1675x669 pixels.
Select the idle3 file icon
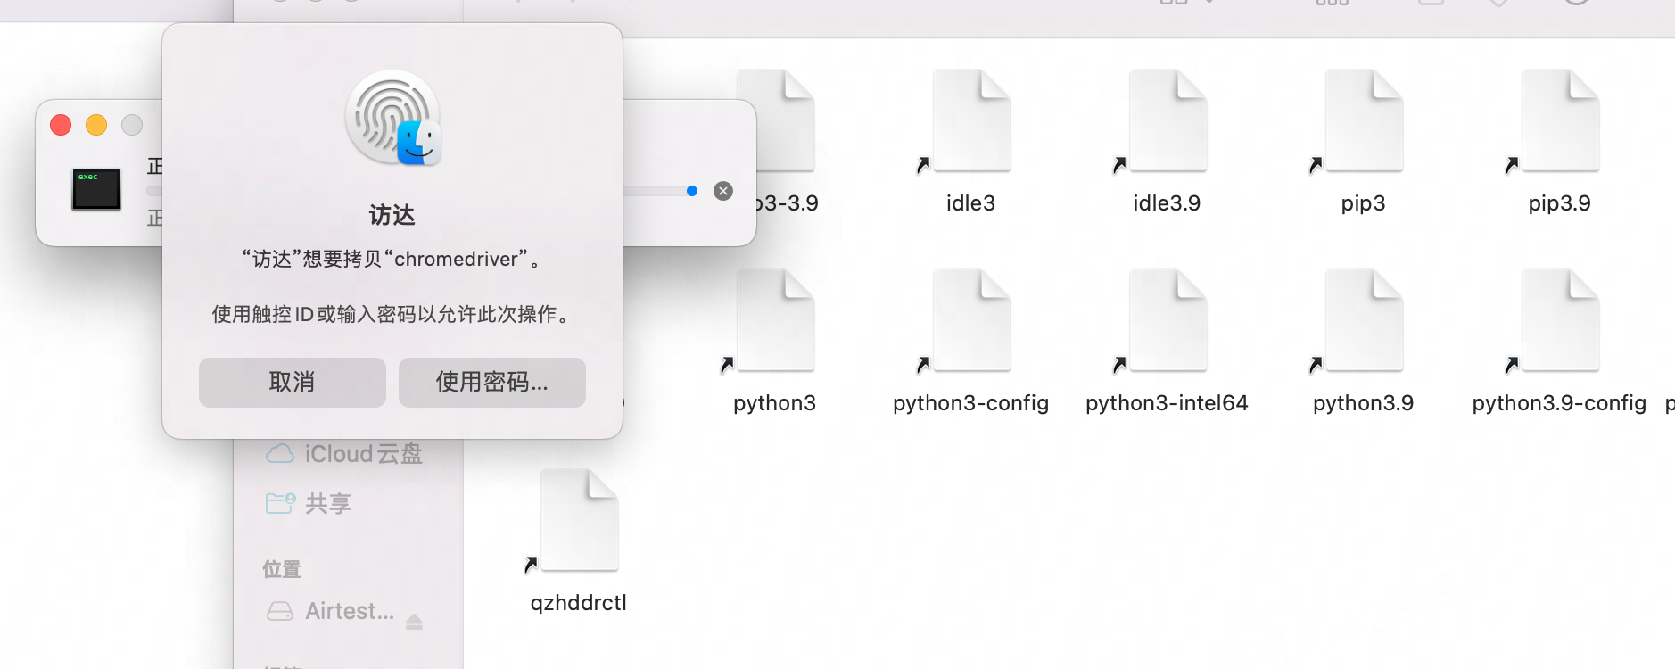coord(970,122)
